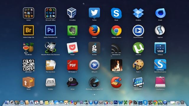Image resolution: width=189 pixels, height=106 pixels.
Task: Launch the Parcel app
Action: pyautogui.click(x=29, y=82)
